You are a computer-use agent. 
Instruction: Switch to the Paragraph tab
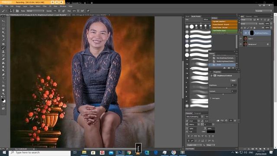(x=197, y=113)
